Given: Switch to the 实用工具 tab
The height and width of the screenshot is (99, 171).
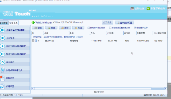Looking at the screenshot, I should (13, 23).
